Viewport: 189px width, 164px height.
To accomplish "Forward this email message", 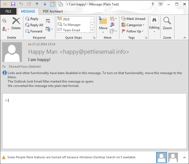I will pos(34,31).
